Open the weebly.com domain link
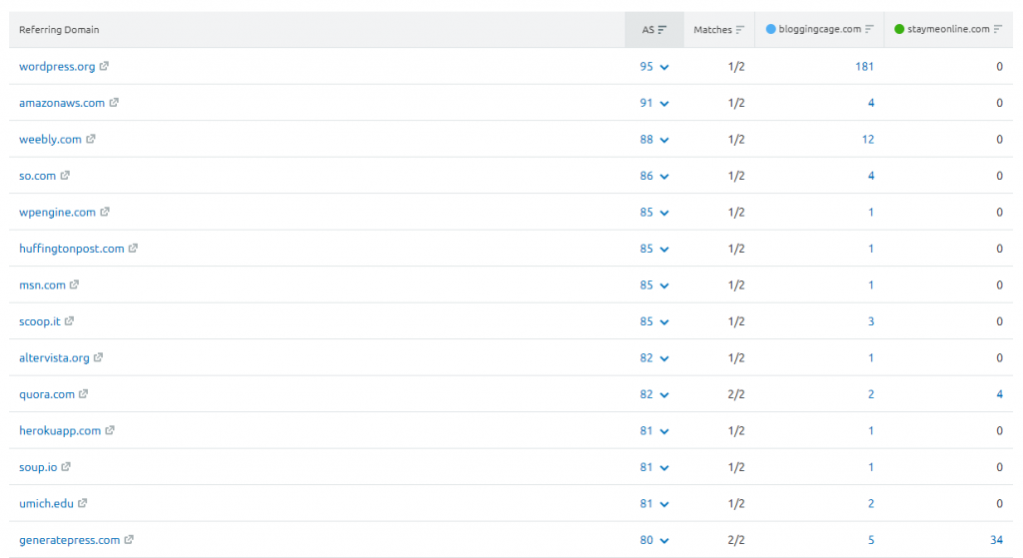This screenshot has width=1023, height=558. [x=50, y=140]
